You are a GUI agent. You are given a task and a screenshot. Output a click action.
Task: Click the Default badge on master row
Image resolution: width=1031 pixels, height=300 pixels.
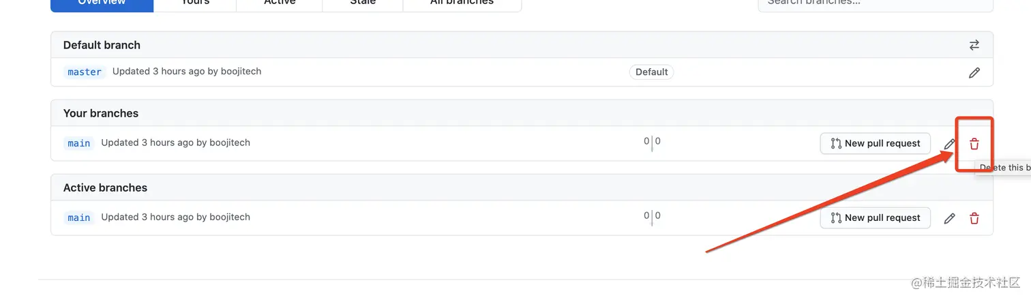coord(651,72)
